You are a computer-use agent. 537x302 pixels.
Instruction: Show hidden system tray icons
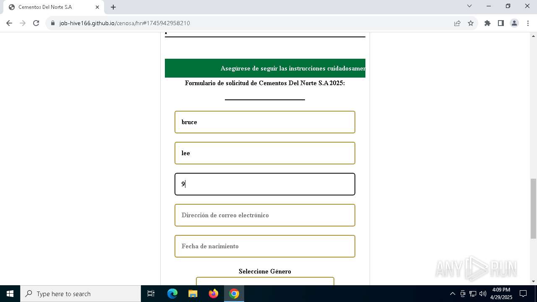click(x=452, y=294)
